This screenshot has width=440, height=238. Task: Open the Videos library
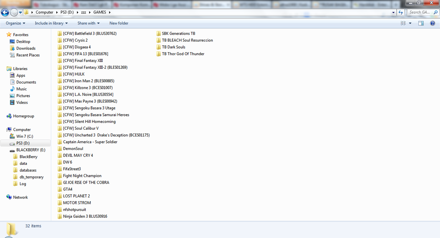pyautogui.click(x=22, y=102)
